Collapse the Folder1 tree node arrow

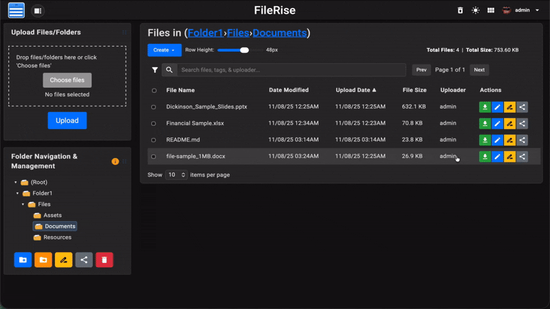(x=17, y=194)
